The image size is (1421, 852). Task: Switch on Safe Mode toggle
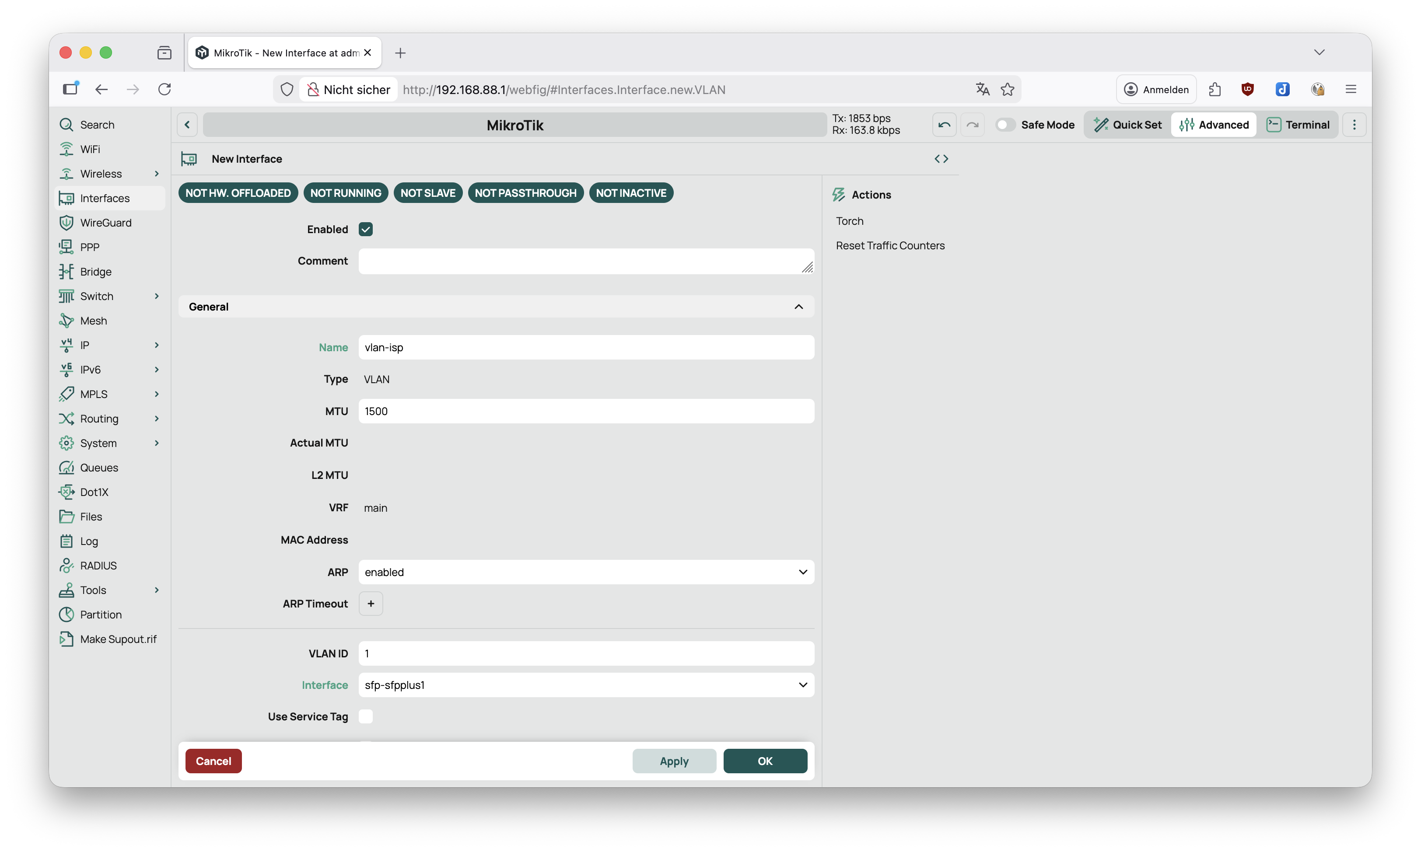(x=1005, y=125)
